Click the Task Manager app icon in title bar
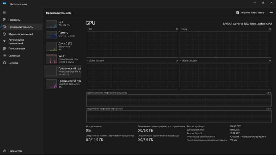The width and height of the screenshot is (276, 155). click(4, 3)
